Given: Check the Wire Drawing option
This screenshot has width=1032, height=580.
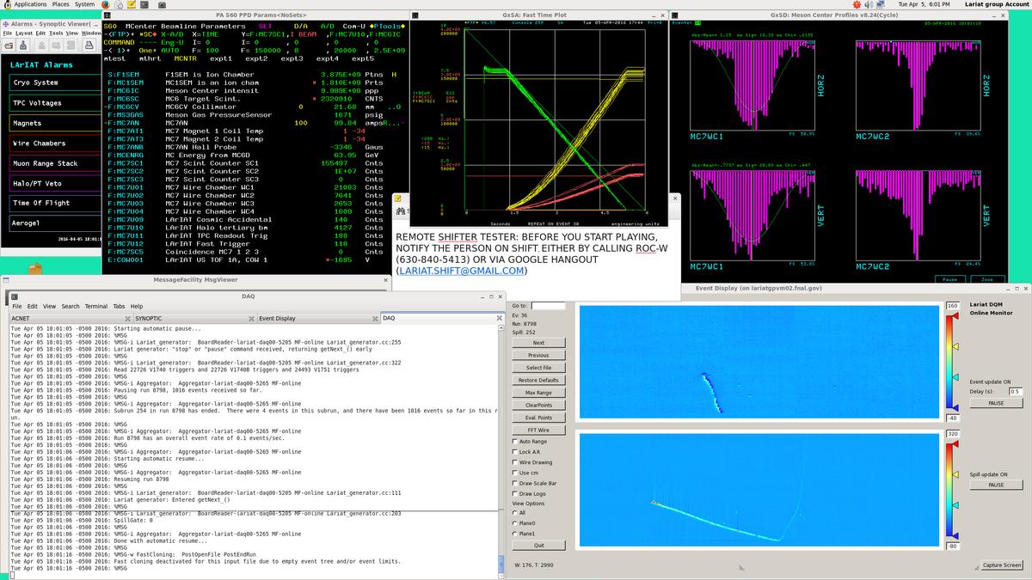Looking at the screenshot, I should (514, 462).
